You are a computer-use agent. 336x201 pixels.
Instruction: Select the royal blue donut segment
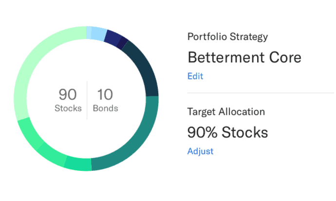click(113, 38)
